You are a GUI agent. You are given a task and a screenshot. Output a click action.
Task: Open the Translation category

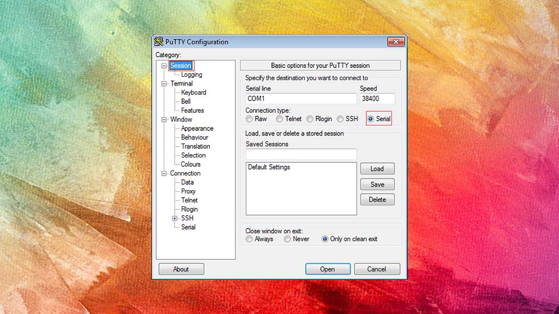click(196, 147)
